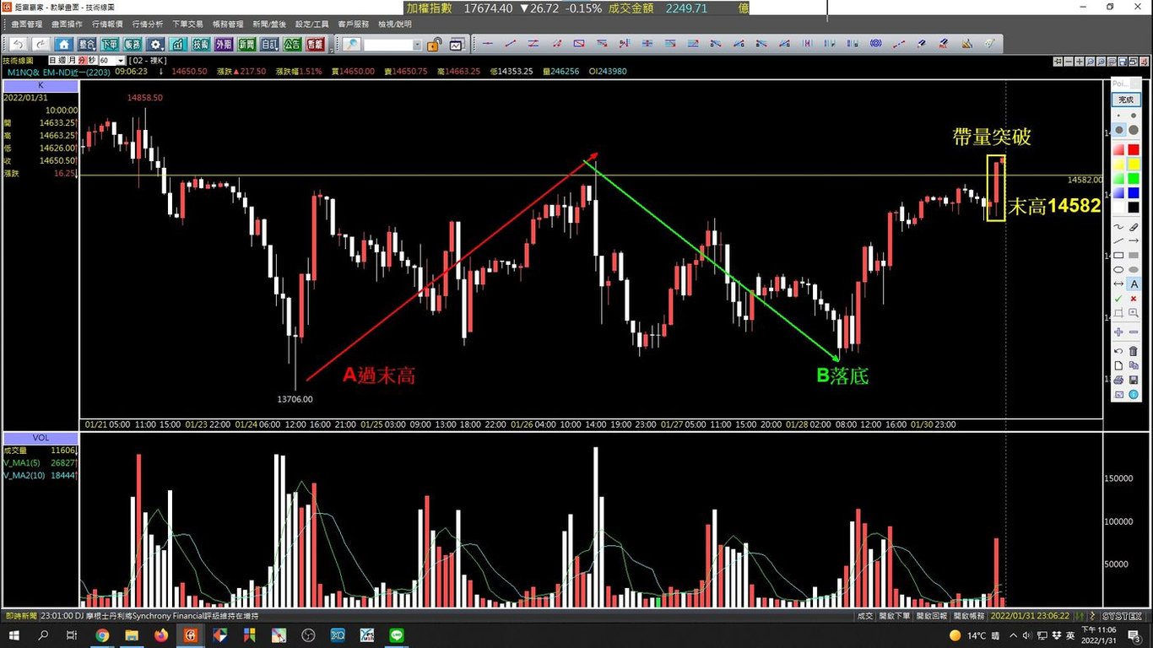Select the horizontal line drawing tool
Screen dimensions: 1153x648
coord(488,43)
